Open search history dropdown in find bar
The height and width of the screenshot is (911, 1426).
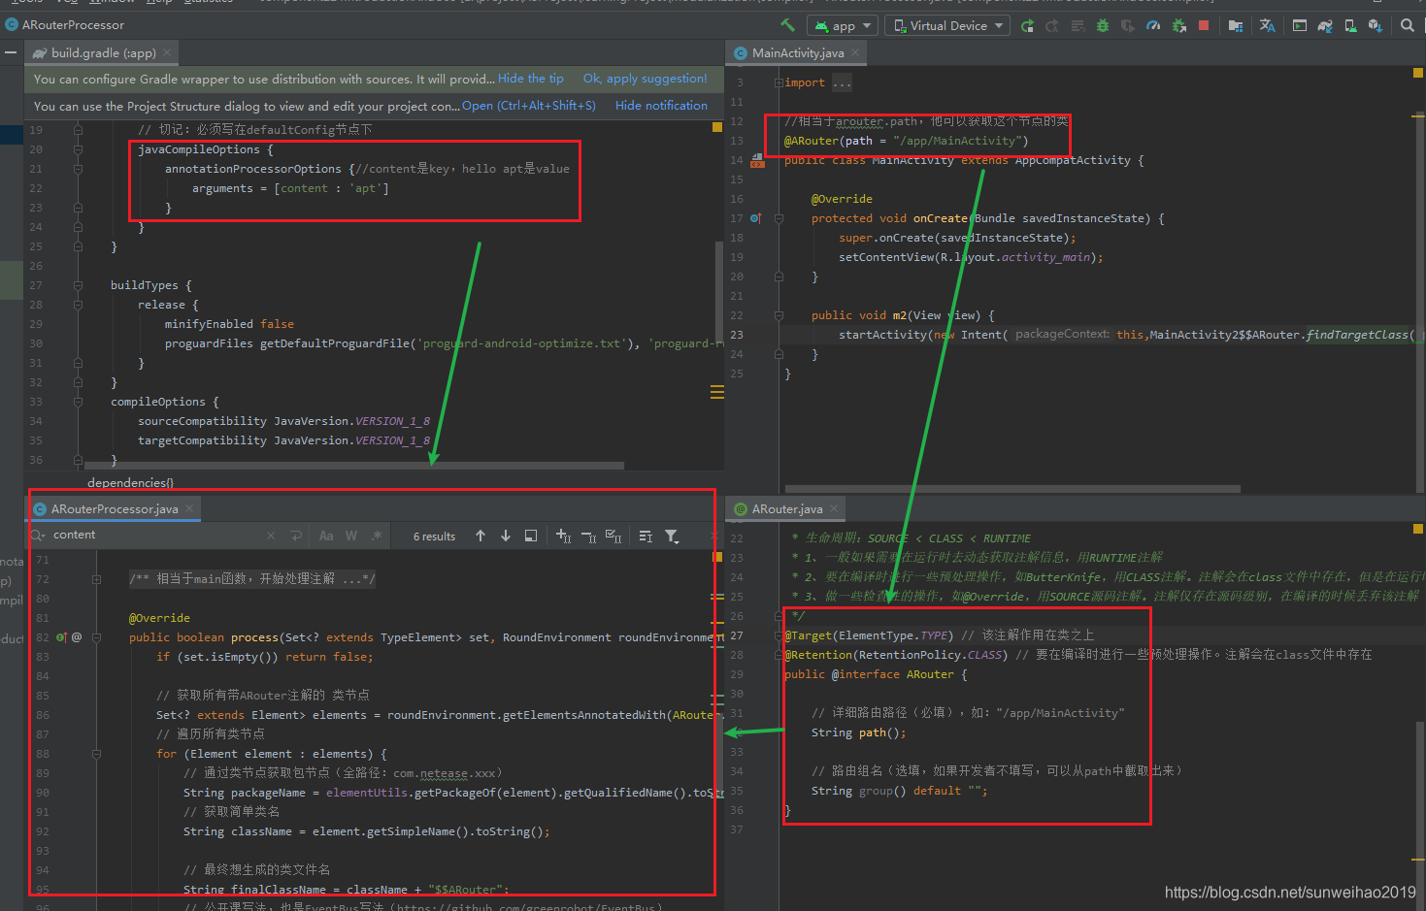(38, 536)
